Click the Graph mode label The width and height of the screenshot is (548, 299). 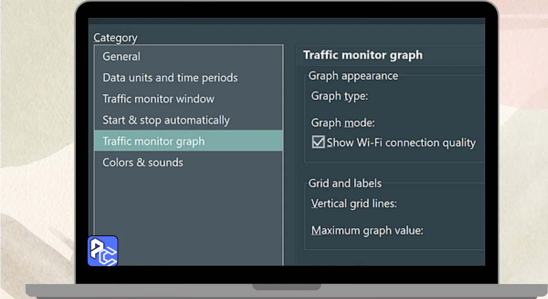(x=343, y=123)
